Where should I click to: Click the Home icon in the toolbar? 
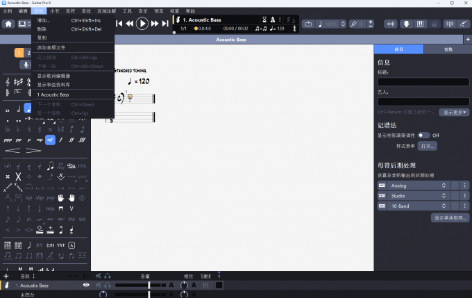[8, 24]
